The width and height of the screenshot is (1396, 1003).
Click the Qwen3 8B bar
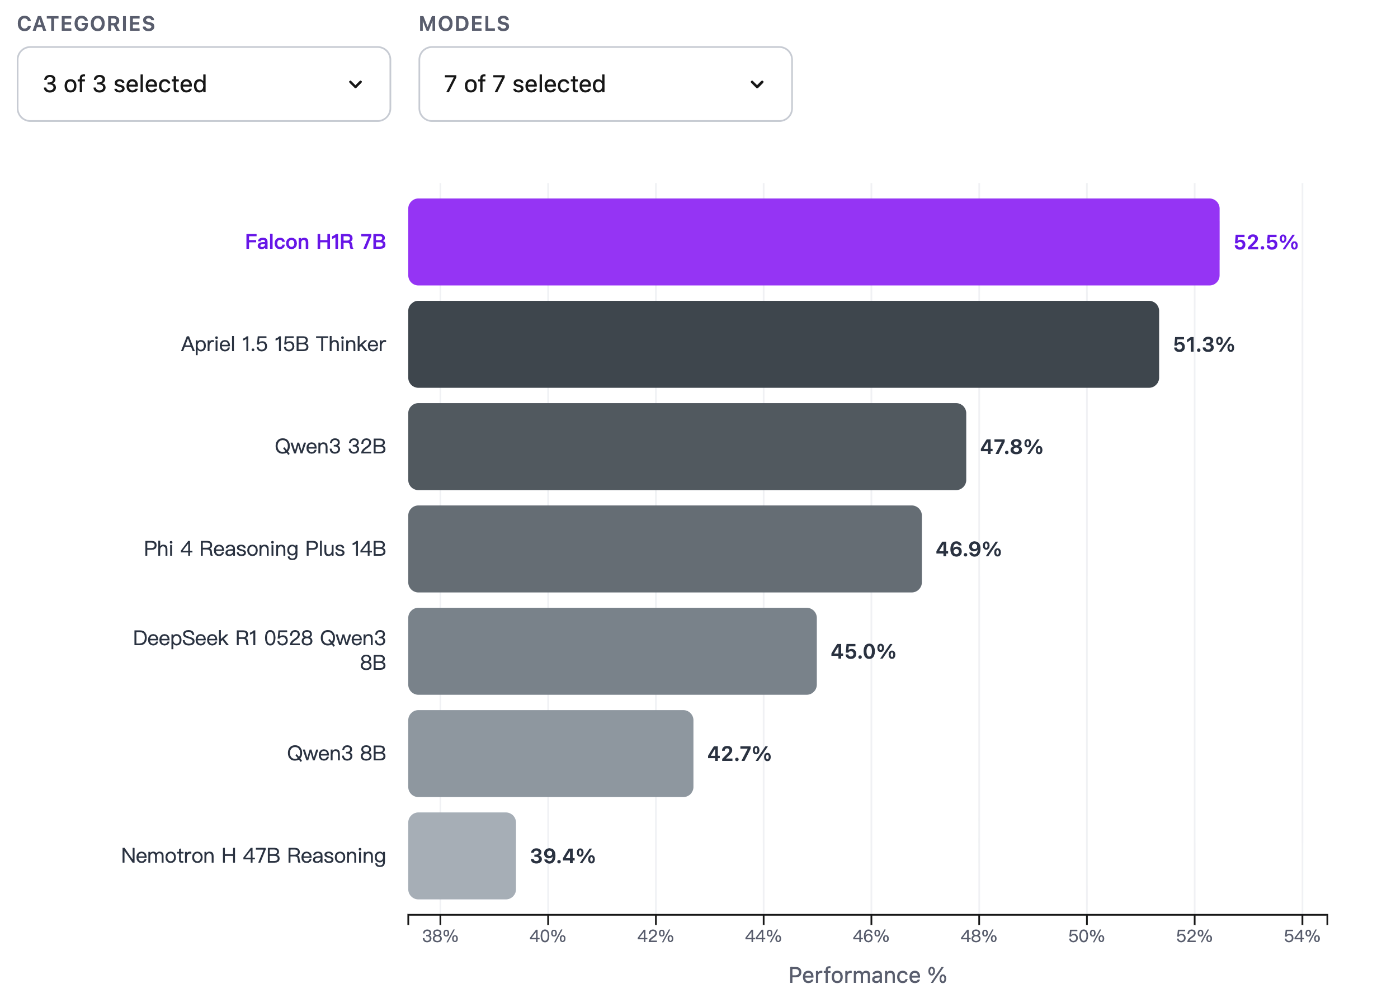tap(550, 753)
